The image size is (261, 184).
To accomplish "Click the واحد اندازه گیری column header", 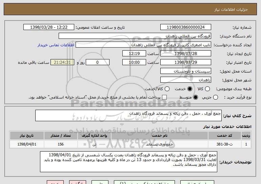I will point(94,136).
